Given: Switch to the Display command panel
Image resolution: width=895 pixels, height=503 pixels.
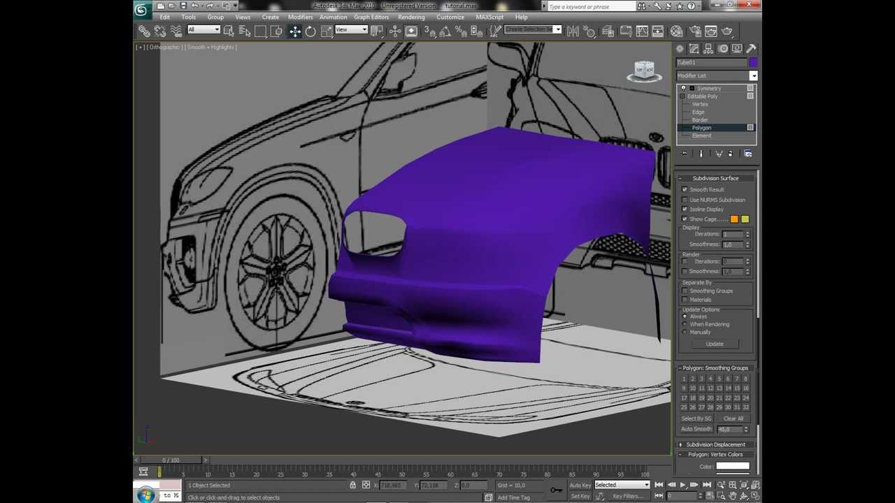Looking at the screenshot, I should [737, 48].
